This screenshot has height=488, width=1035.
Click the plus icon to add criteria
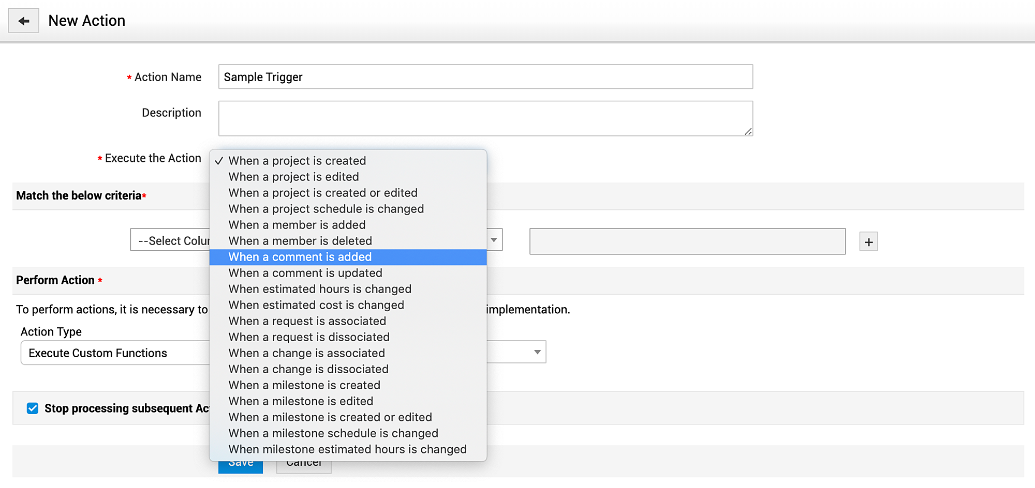(868, 241)
